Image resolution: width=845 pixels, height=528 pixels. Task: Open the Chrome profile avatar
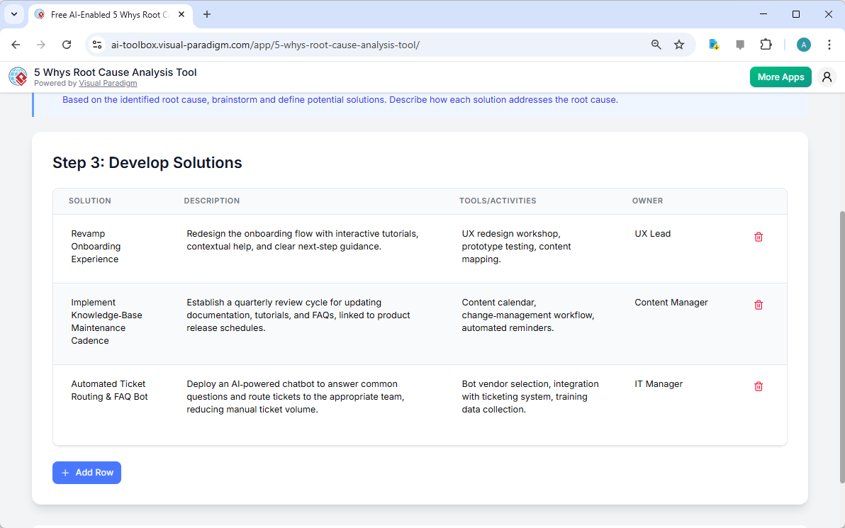(803, 44)
